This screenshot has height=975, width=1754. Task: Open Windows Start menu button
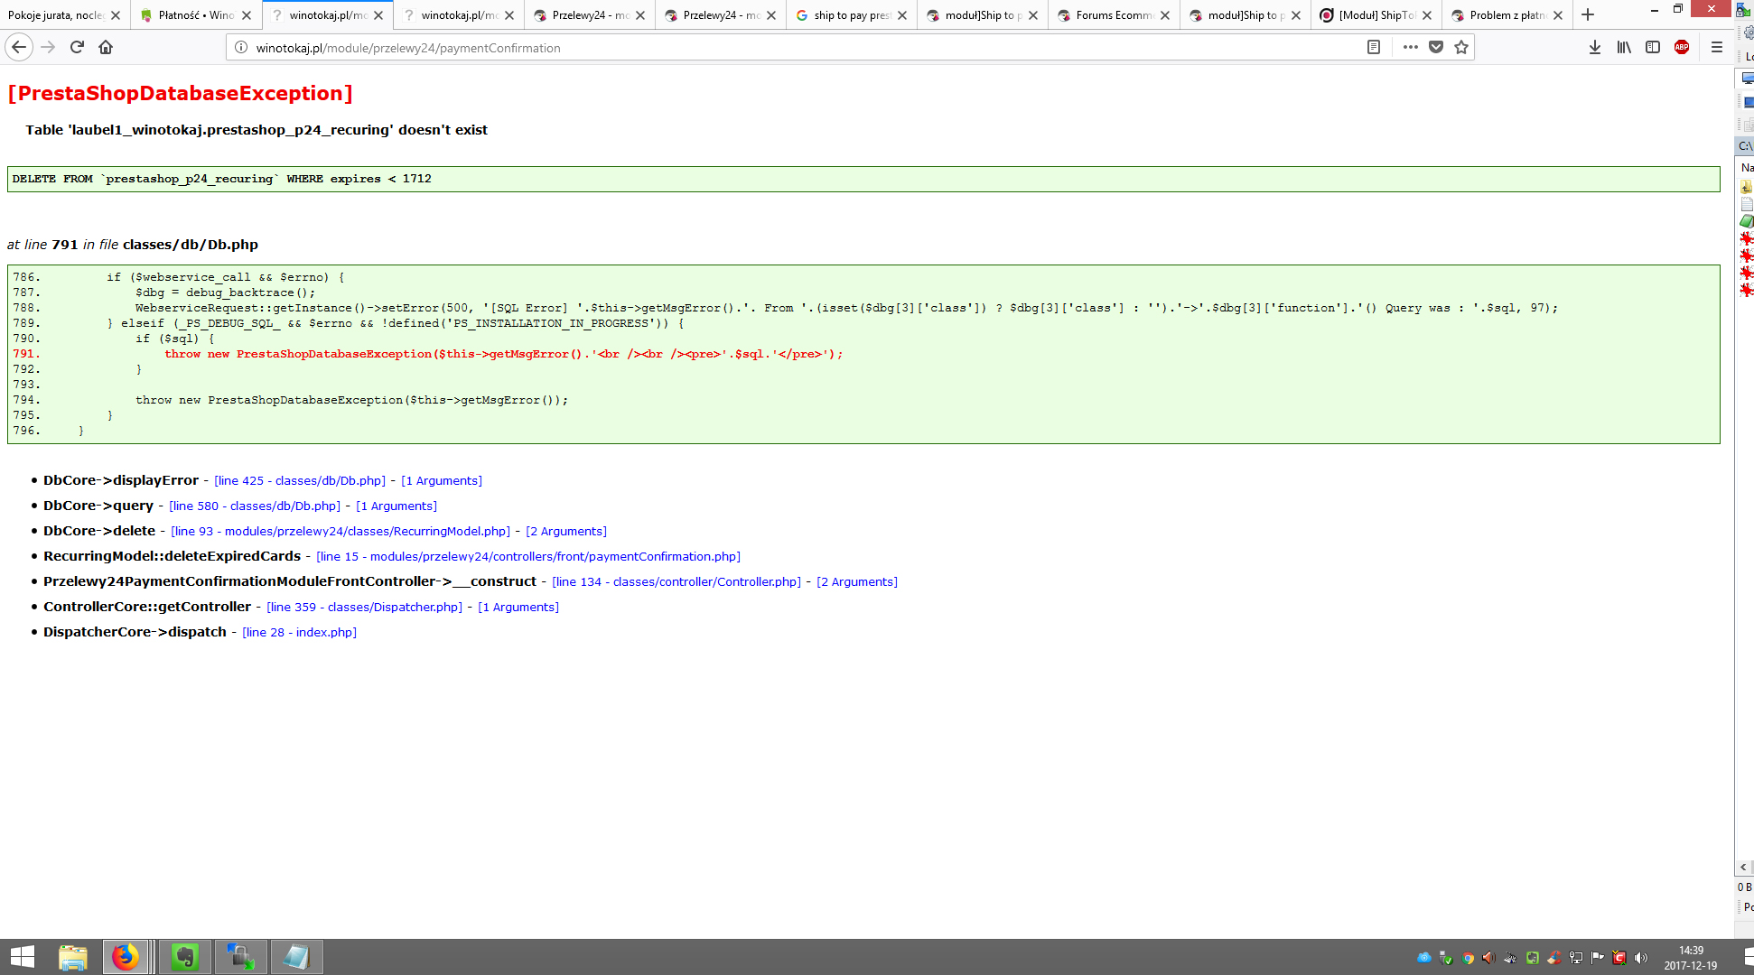(x=22, y=957)
